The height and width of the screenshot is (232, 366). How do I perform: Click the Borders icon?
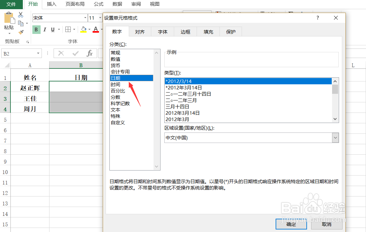[x=68, y=29]
